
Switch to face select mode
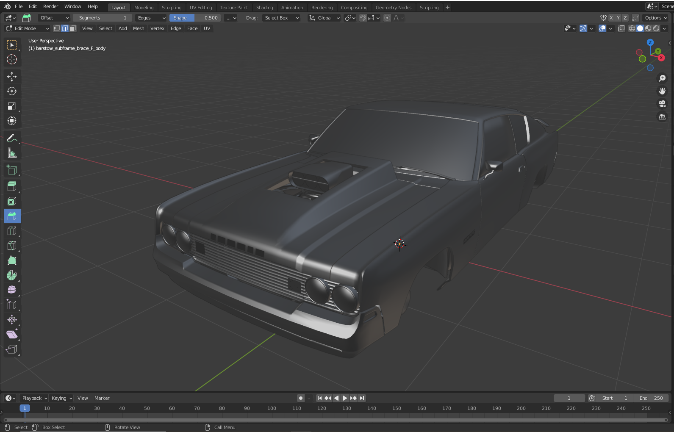[73, 28]
